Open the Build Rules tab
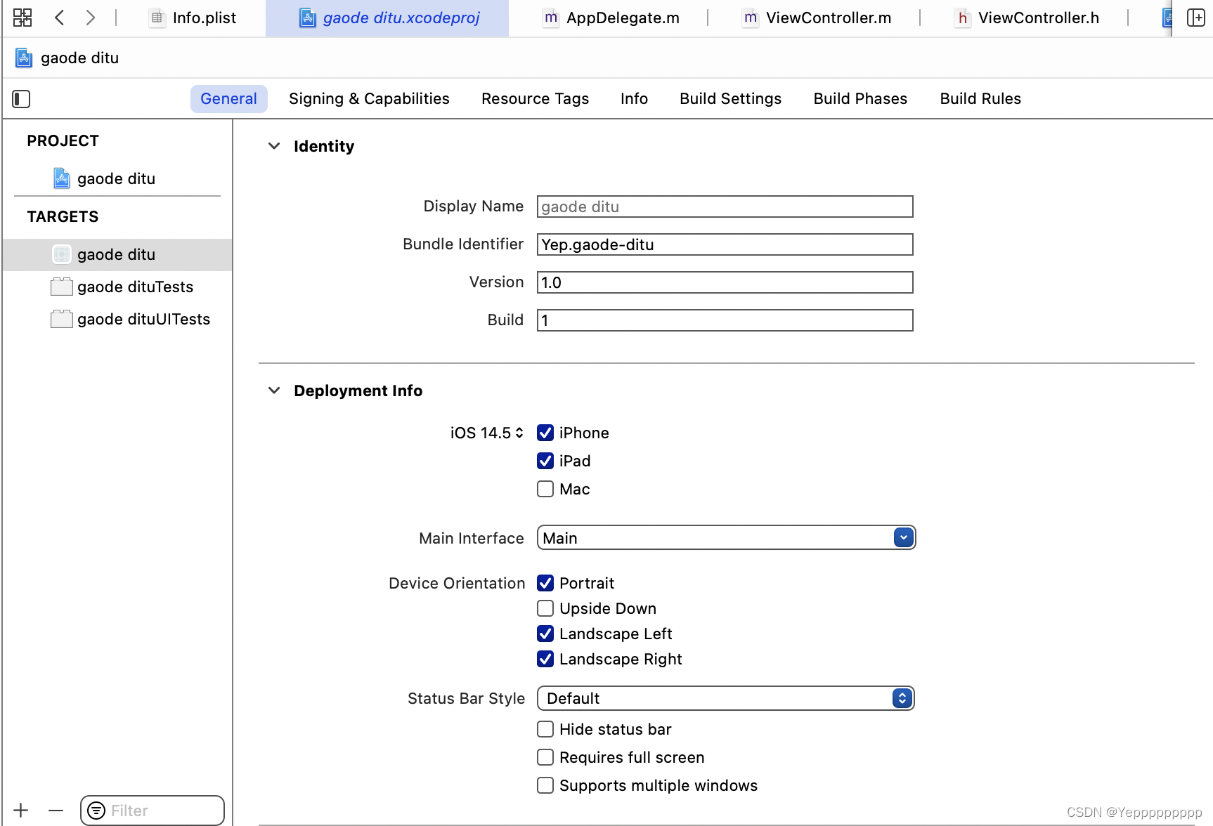 980,99
